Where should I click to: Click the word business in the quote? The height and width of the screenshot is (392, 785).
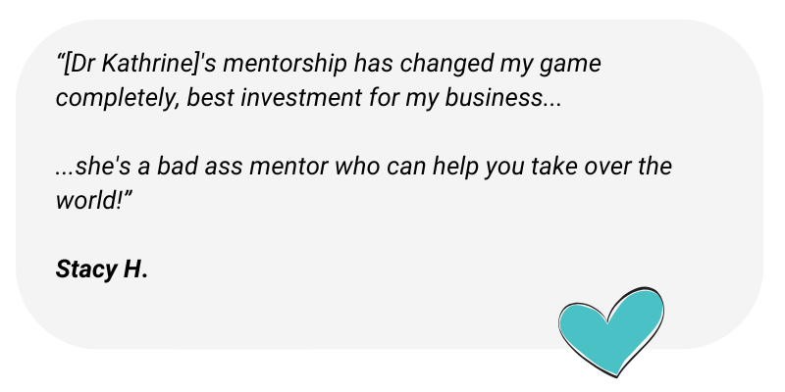494,98
